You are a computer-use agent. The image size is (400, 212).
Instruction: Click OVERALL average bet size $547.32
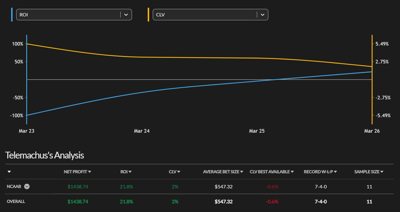(x=224, y=202)
